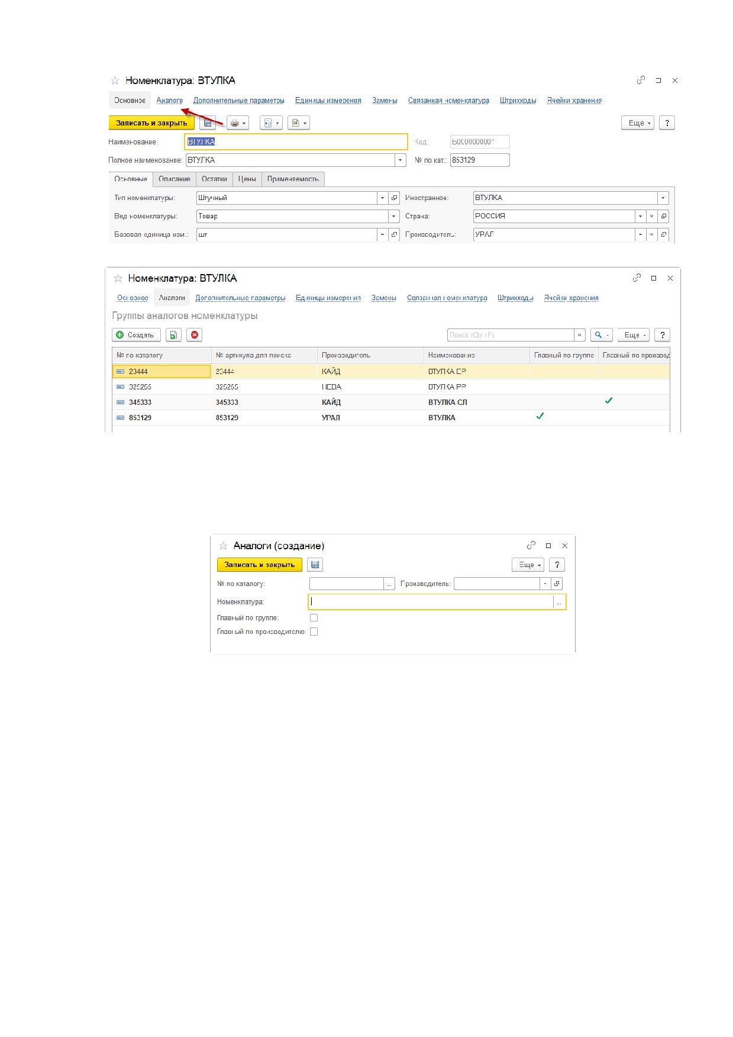
Task: Click the red delete icon in the analog groups toolbar
Action: (x=195, y=335)
